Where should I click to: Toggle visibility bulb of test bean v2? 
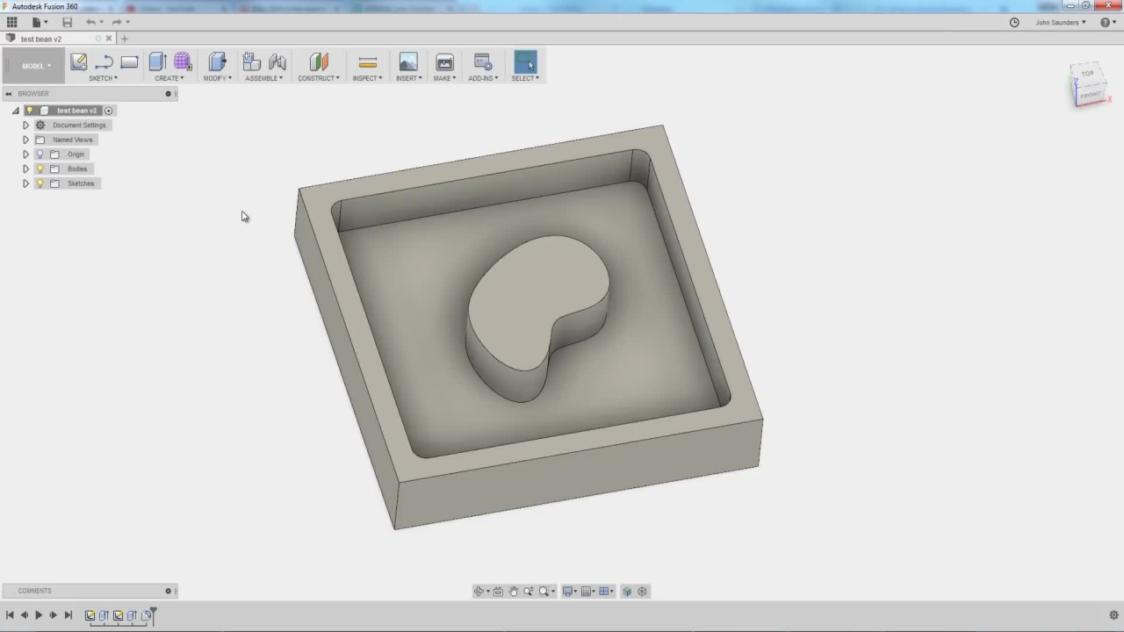[x=30, y=111]
